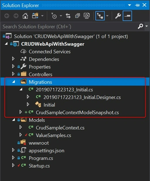Collapse the CRUDWebApiWithSwagger project node
Image resolution: width=150 pixels, height=181 pixels.
[6, 44]
